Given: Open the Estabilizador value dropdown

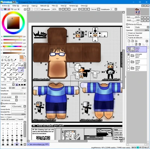Looking at the screenshot, I should tap(116, 9).
